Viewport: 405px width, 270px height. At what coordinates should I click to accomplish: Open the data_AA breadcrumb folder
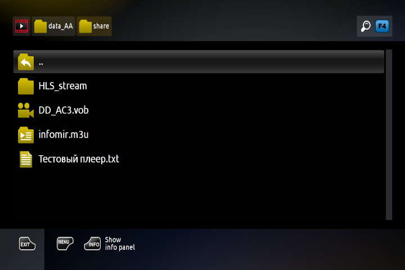click(x=53, y=26)
